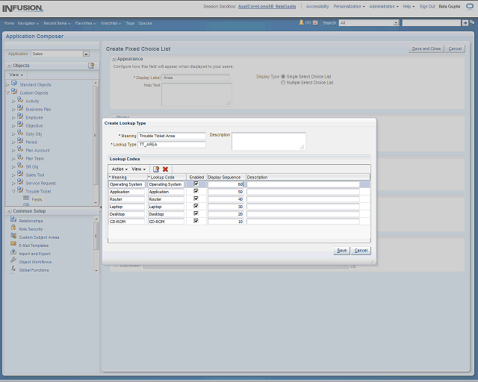Uncheck Enabled for the Operating System row

(x=196, y=184)
